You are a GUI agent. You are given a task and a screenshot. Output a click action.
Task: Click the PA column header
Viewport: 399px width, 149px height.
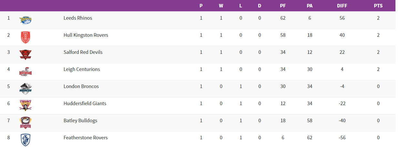tap(310, 6)
